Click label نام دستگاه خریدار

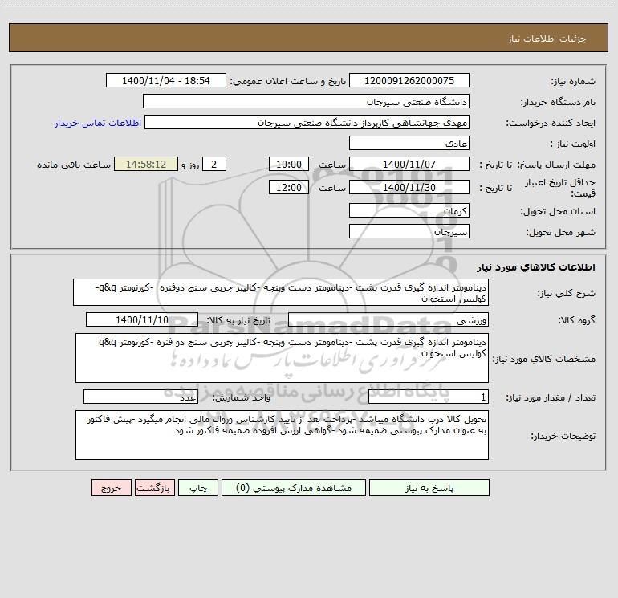[x=558, y=103]
